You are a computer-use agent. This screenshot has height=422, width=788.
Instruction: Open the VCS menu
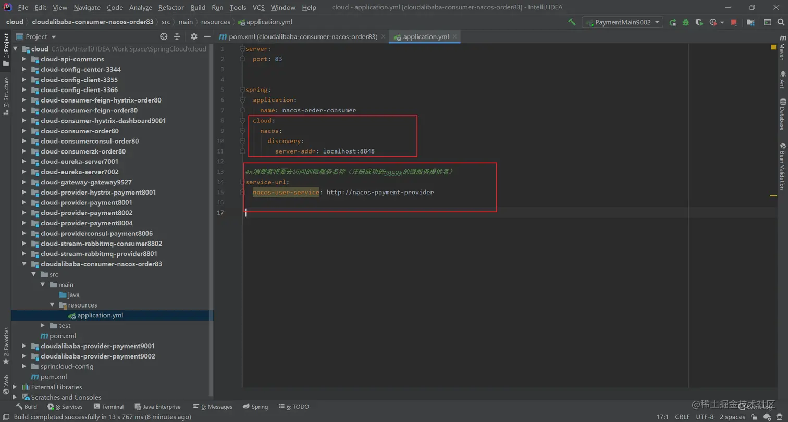(258, 7)
